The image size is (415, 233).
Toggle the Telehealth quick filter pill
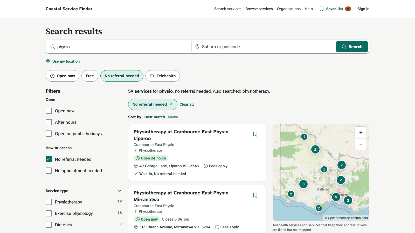point(163,76)
